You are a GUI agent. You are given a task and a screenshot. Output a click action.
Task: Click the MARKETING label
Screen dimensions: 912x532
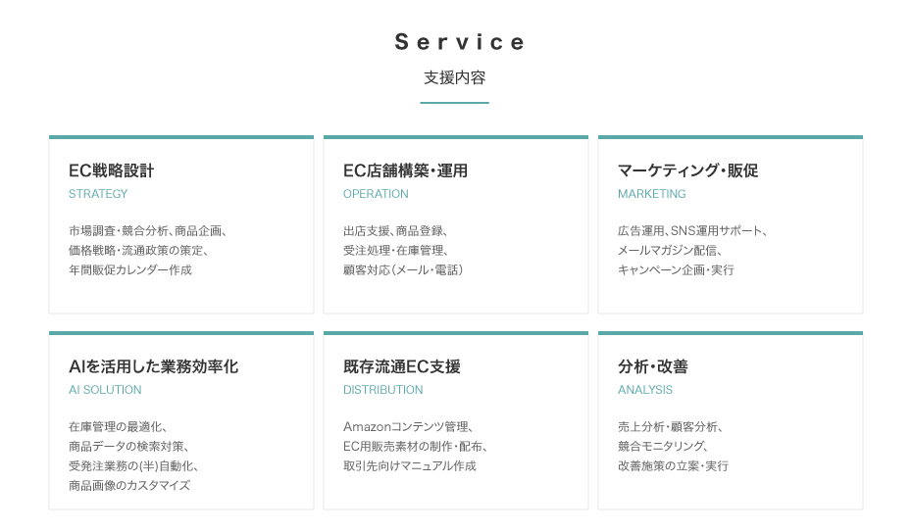click(x=651, y=194)
